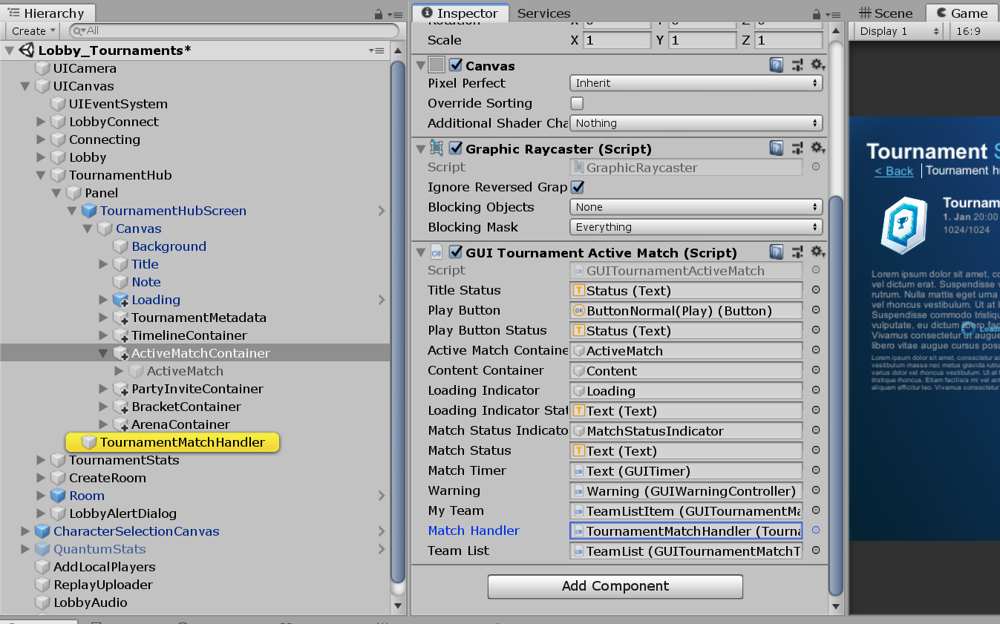
Task: Click object picker circle next to Play Button
Action: tap(816, 310)
